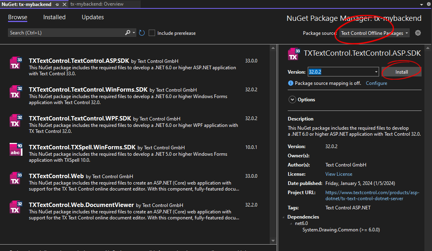
Task: Click the Configure link
Action: click(376, 83)
